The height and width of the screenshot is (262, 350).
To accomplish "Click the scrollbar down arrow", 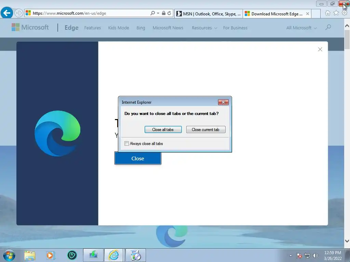I will coord(347,241).
